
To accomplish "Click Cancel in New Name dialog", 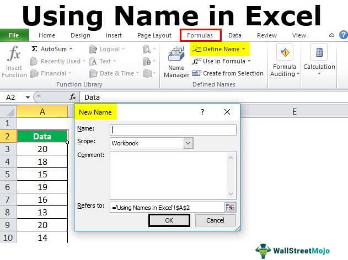I will coord(215,220).
